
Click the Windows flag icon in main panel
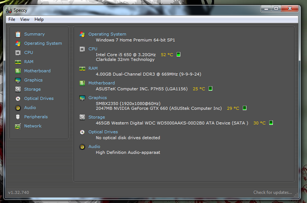(82, 34)
